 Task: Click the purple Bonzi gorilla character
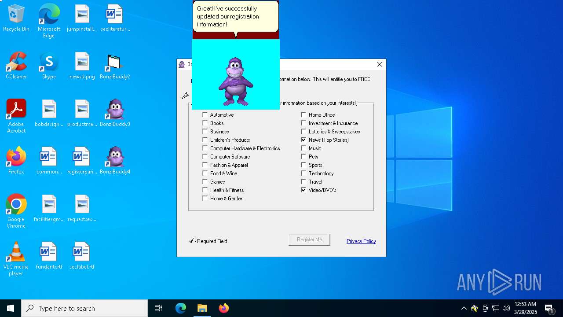tap(236, 81)
